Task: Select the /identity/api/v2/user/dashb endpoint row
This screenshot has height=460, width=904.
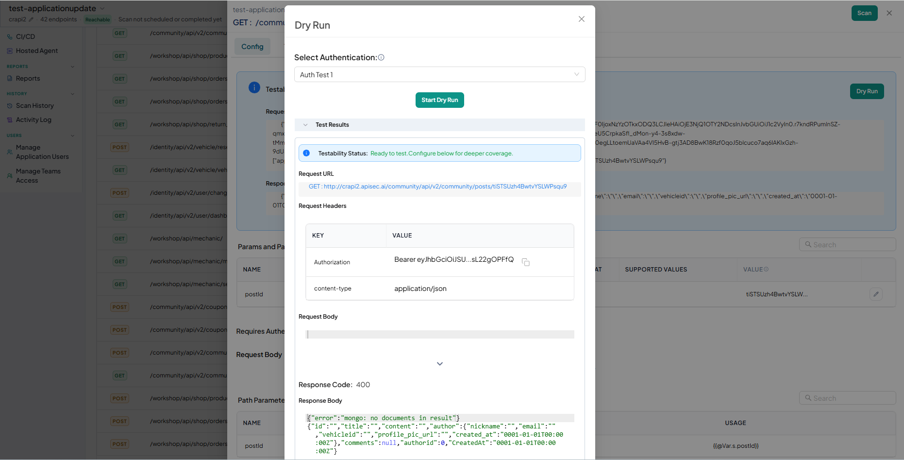Action: point(162,216)
